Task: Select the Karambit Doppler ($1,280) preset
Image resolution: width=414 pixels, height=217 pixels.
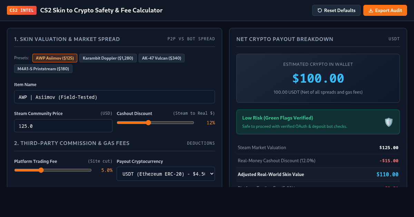Action: pyautogui.click(x=108, y=58)
